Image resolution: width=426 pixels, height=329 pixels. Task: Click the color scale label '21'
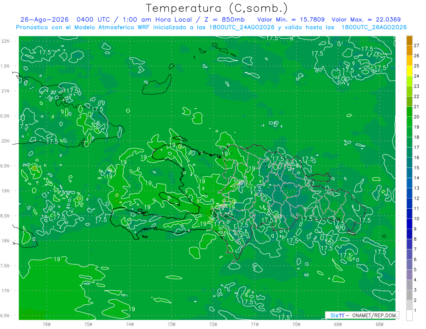(x=417, y=106)
